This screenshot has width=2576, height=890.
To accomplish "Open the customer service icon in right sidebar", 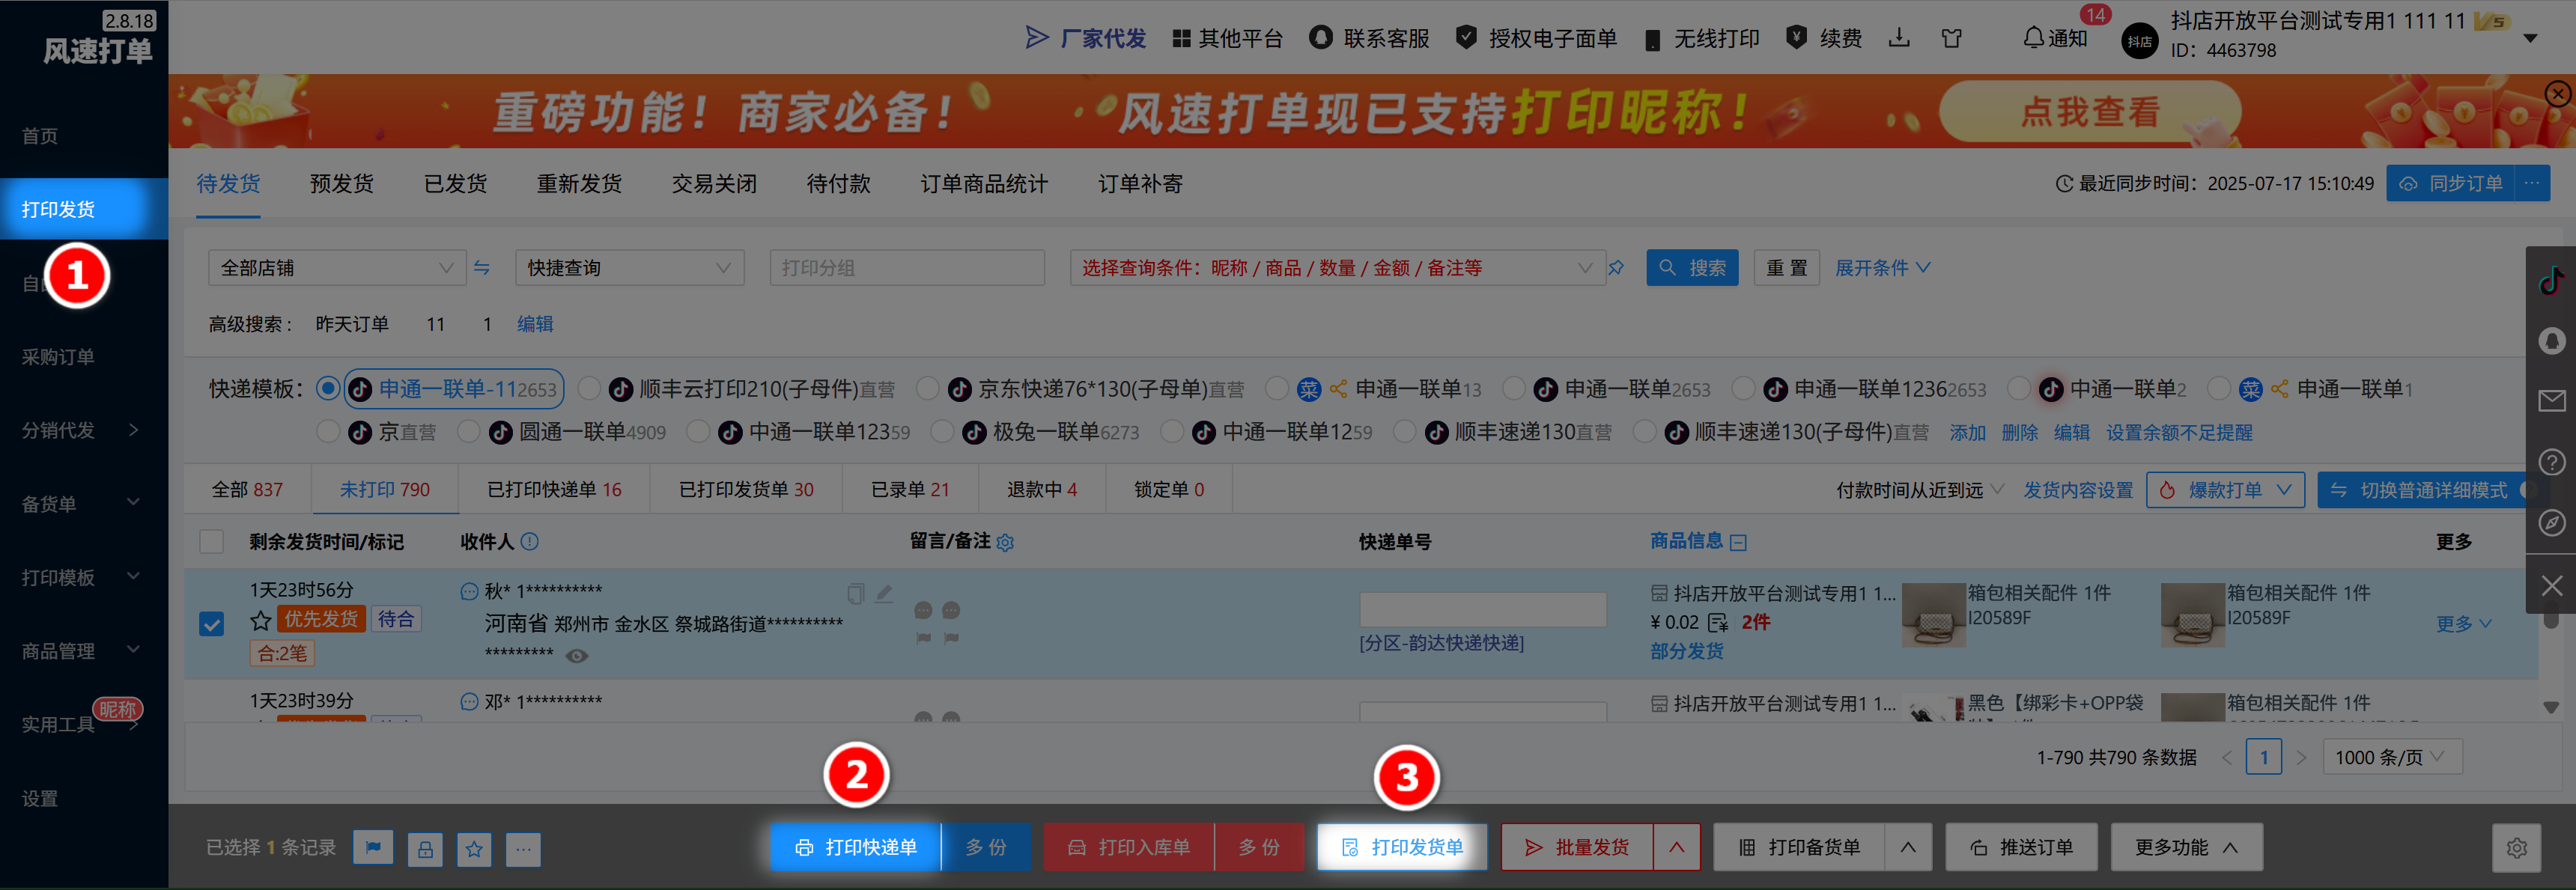I will point(2551,341).
